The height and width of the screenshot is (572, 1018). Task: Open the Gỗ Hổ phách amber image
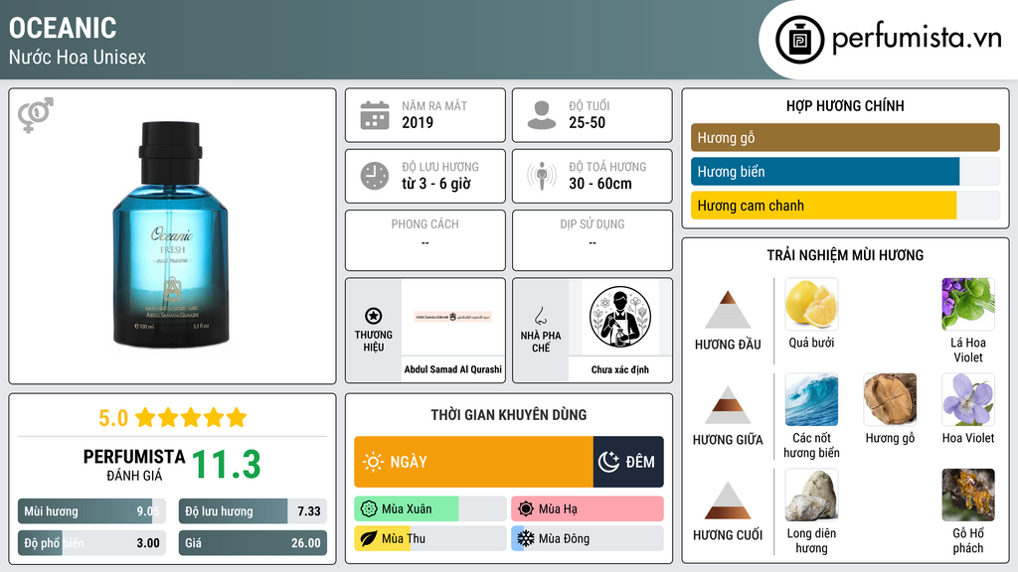968,496
